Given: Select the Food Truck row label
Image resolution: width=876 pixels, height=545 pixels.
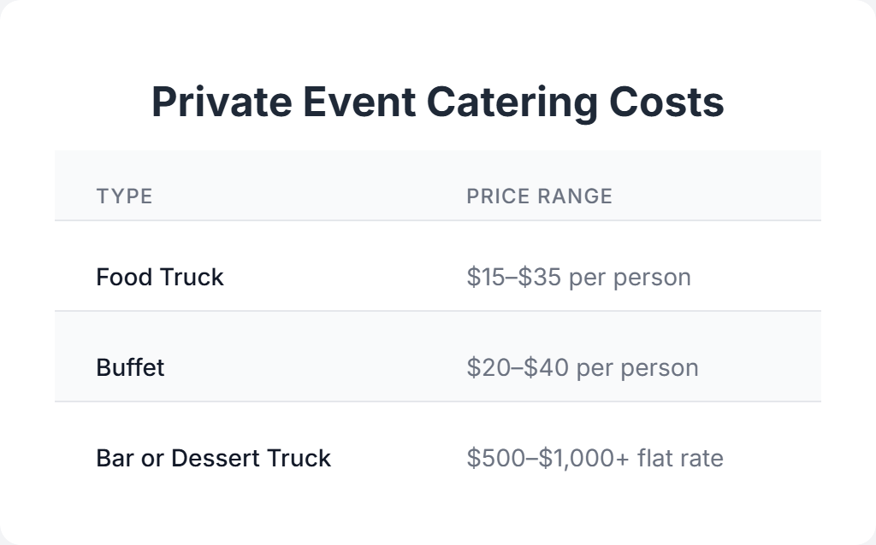Looking at the screenshot, I should 160,278.
